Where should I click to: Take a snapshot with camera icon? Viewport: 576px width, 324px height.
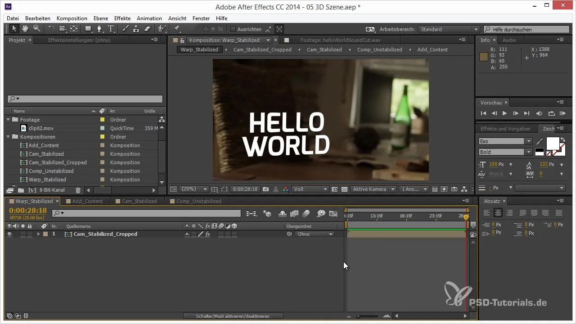[x=266, y=189]
